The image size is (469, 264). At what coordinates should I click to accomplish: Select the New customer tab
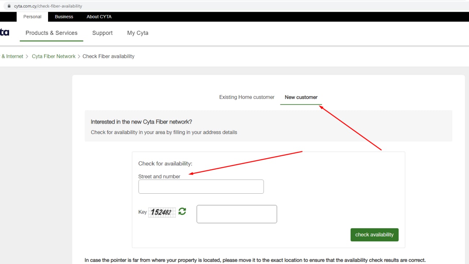pyautogui.click(x=301, y=97)
